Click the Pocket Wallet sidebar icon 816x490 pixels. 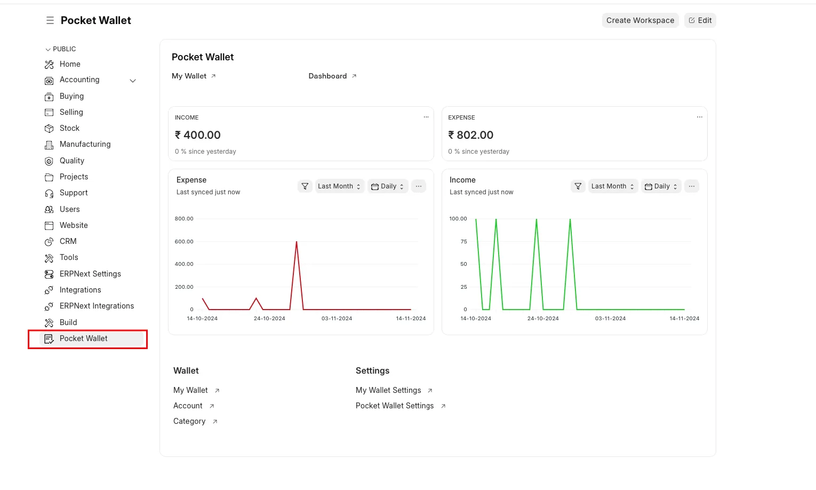pos(49,339)
